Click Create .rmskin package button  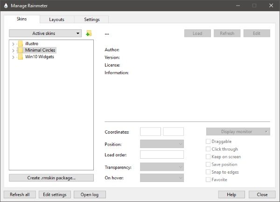point(51,178)
